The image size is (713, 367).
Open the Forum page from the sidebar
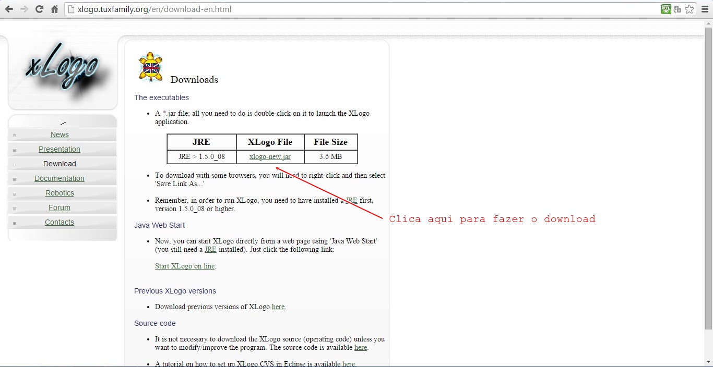click(x=60, y=207)
